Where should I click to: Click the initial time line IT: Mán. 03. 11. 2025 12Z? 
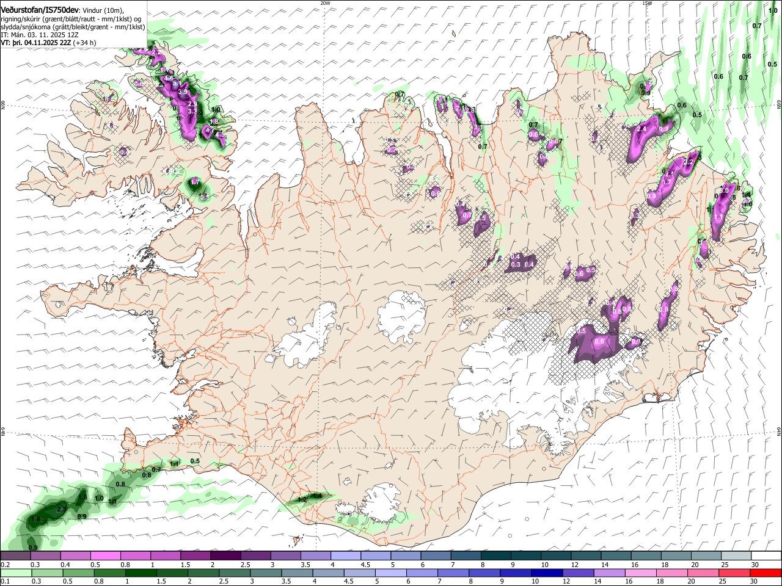pos(38,35)
